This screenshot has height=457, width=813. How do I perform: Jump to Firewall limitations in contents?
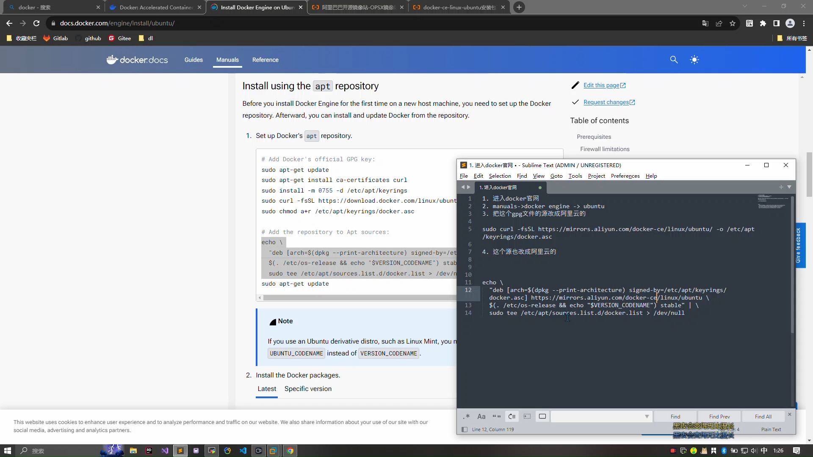tap(605, 149)
